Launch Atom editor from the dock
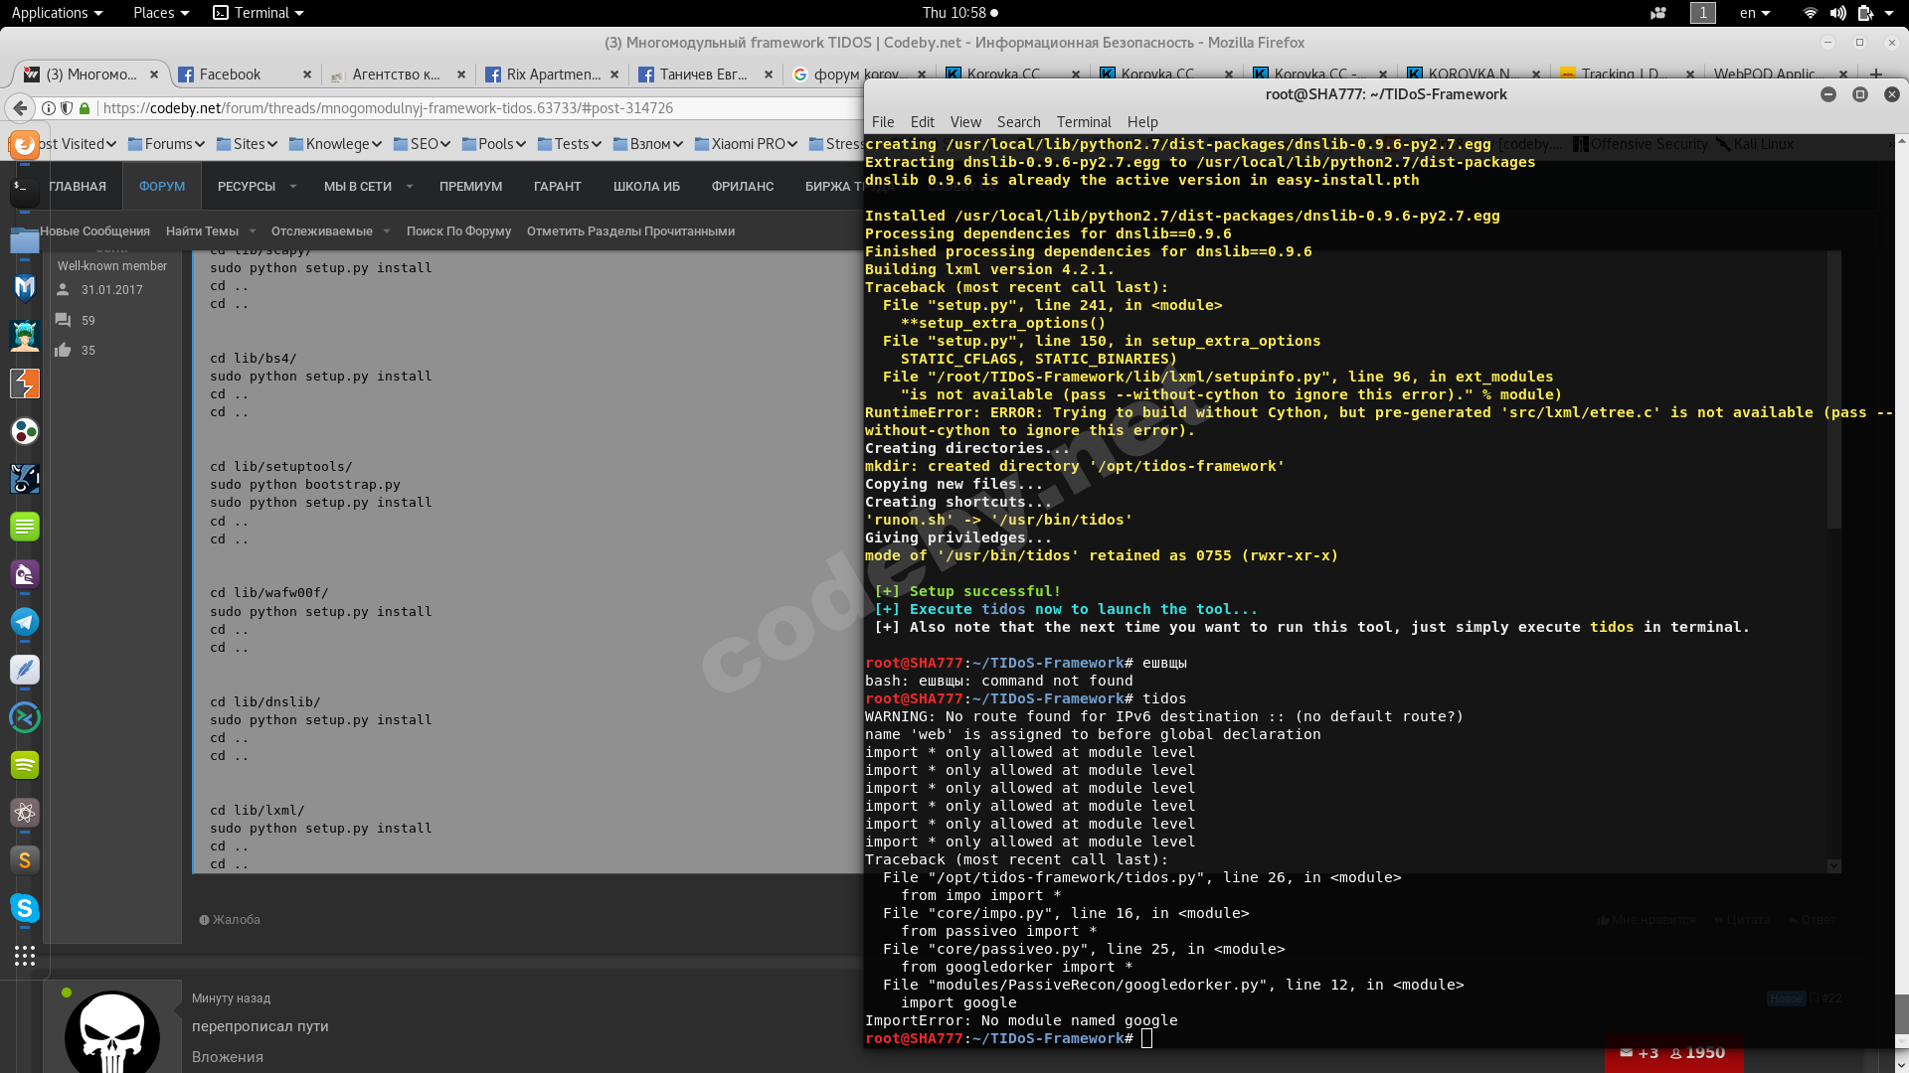 25,813
